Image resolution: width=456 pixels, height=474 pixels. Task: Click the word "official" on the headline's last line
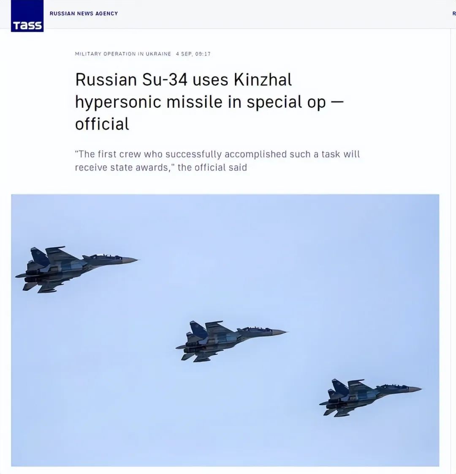coord(102,124)
